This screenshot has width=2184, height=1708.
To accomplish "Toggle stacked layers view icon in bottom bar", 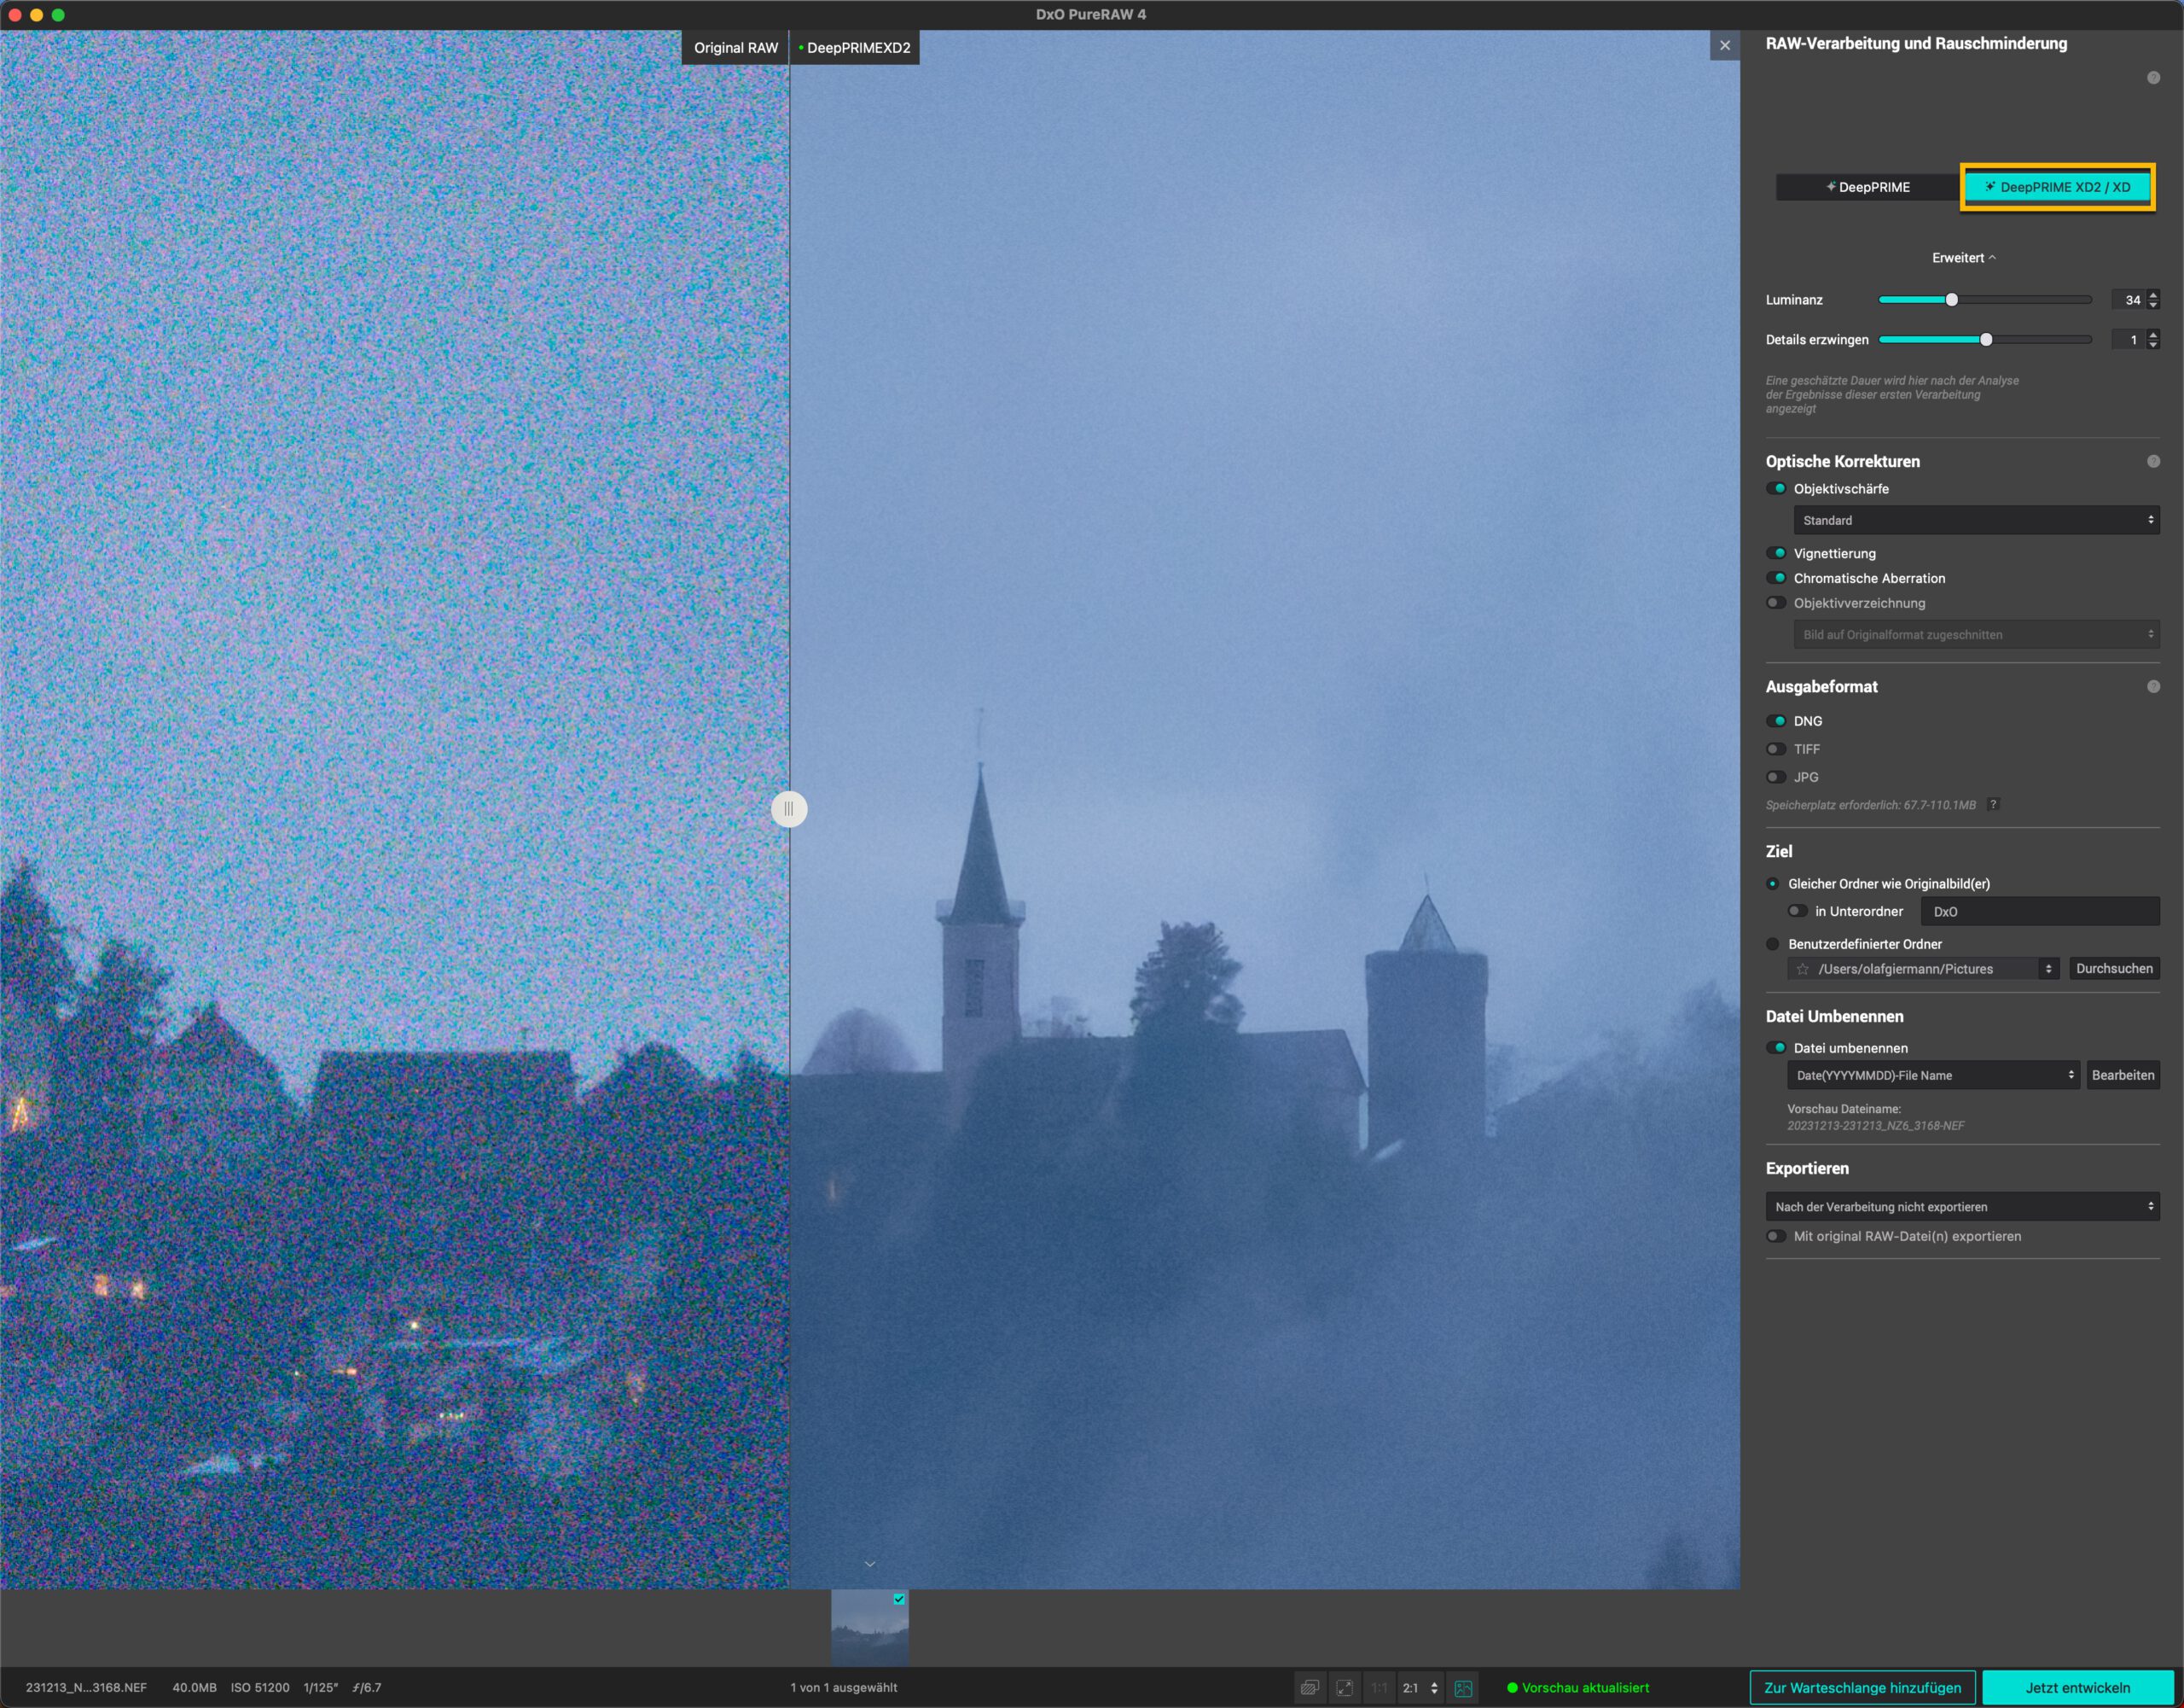I will 1309,1688.
